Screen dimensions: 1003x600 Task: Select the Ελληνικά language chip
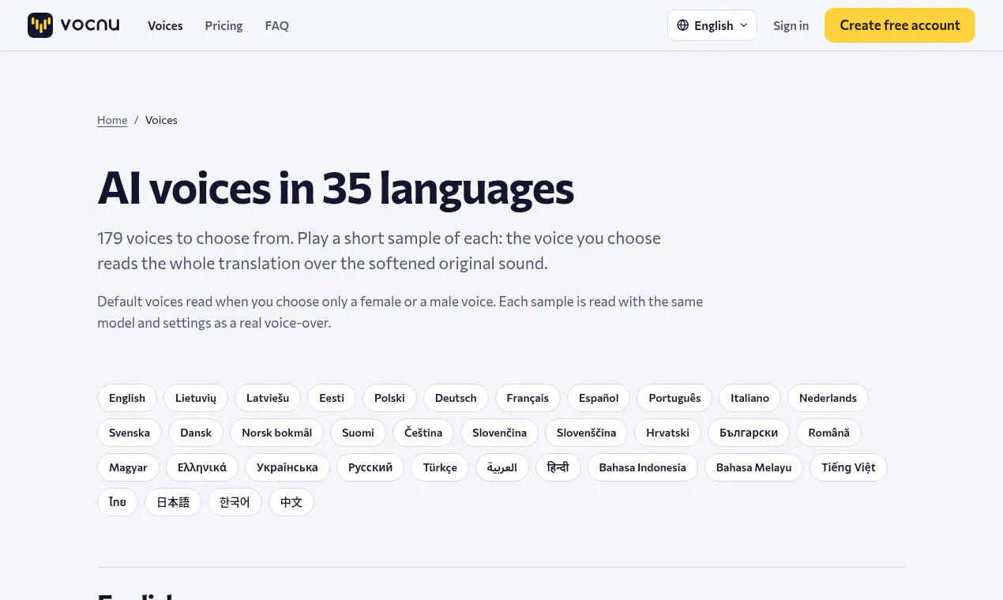click(202, 467)
